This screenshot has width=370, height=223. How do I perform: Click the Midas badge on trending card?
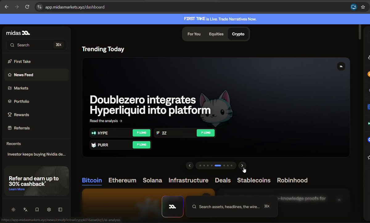[341, 66]
